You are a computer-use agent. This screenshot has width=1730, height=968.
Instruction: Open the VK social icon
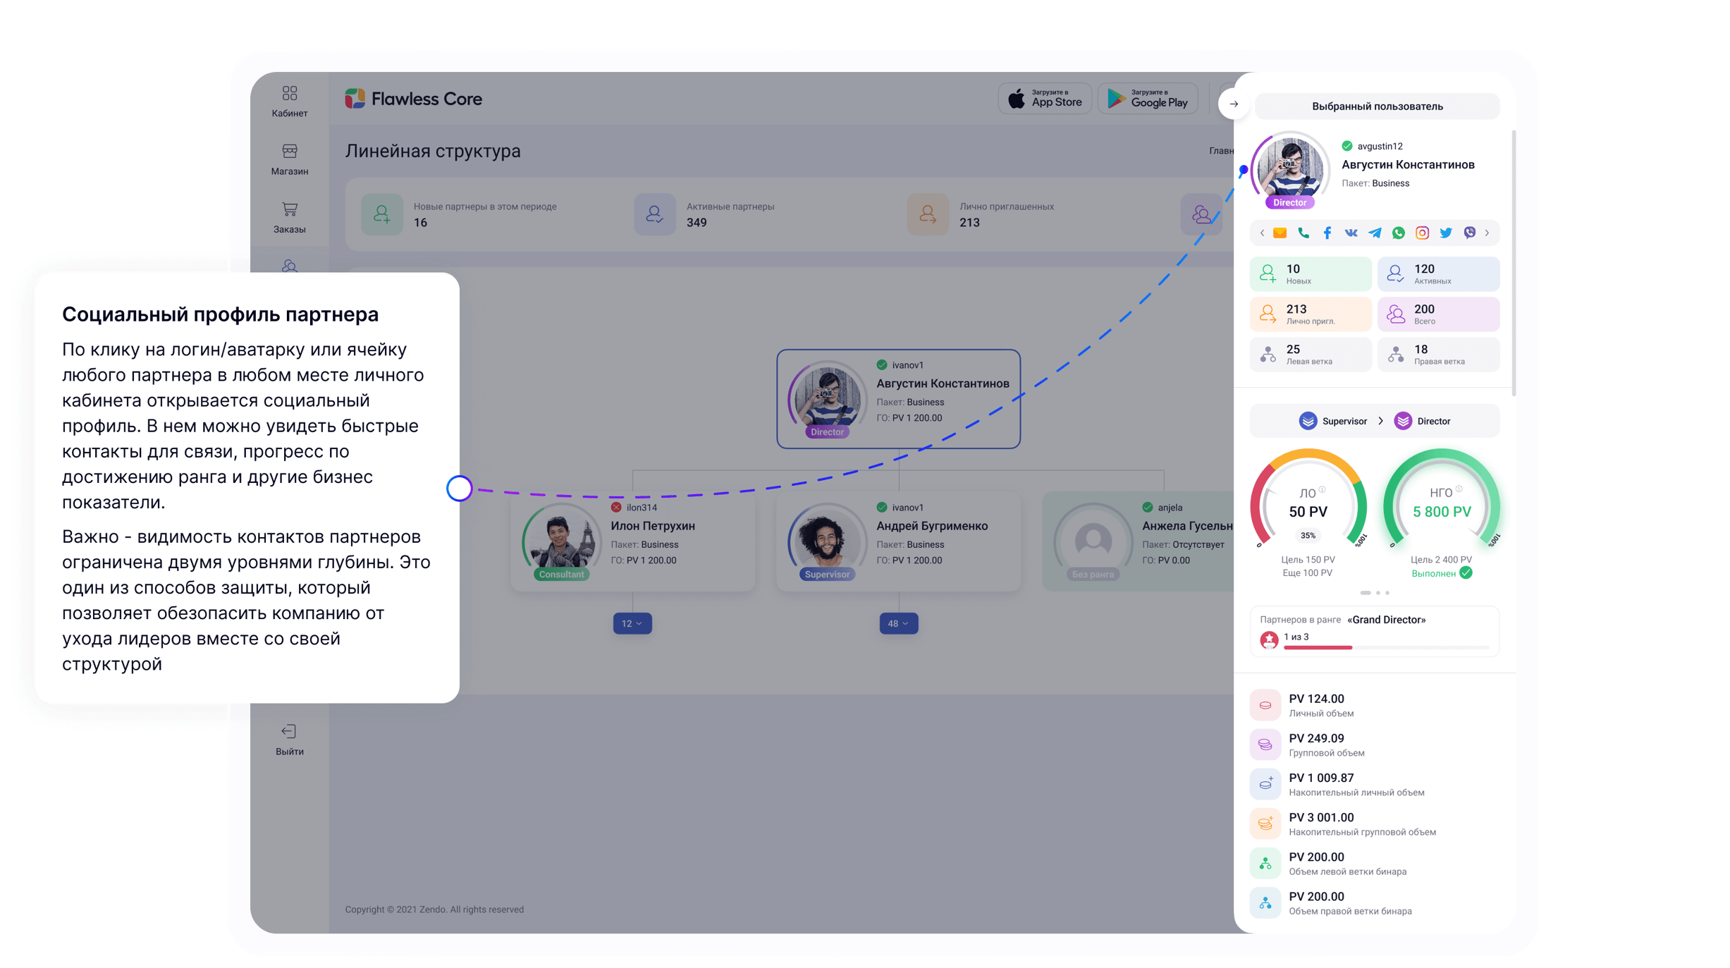click(x=1351, y=233)
